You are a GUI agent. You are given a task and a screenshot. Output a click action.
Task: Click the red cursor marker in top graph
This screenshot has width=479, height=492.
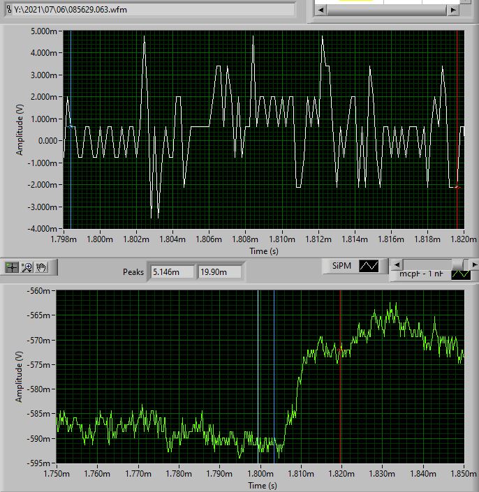(457, 187)
